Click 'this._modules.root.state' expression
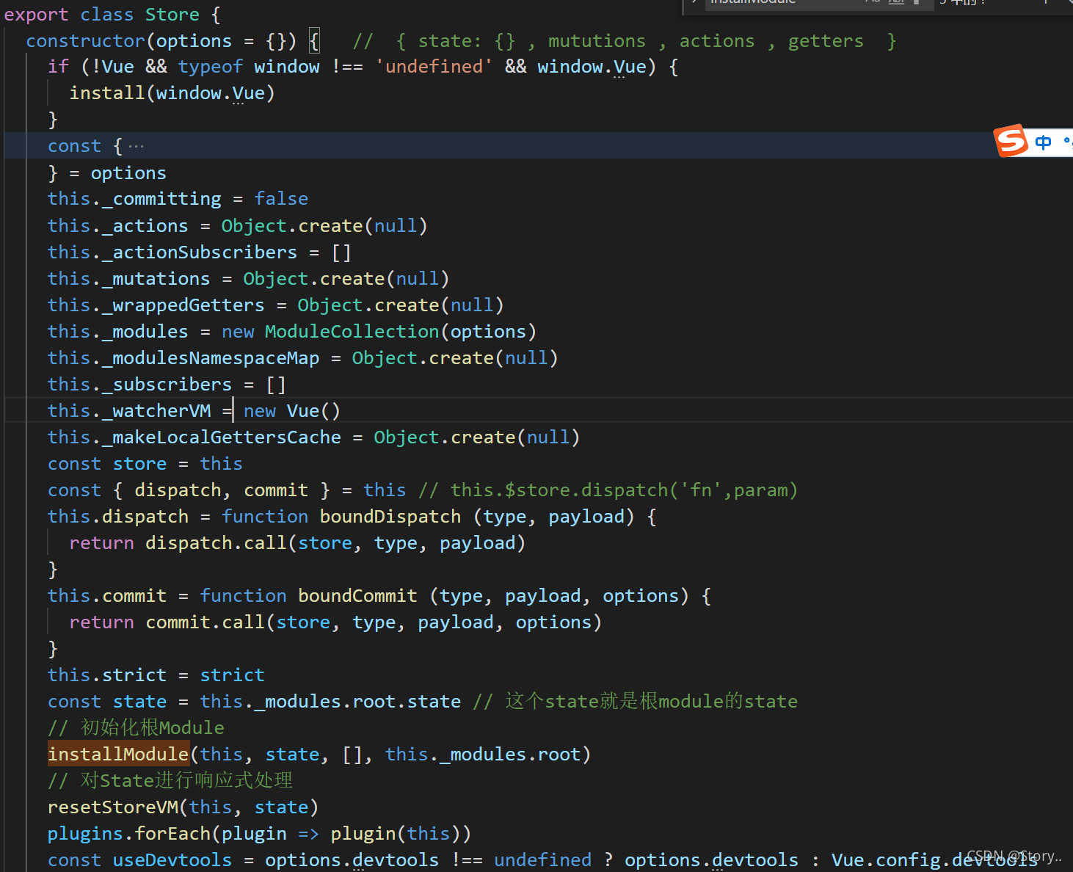 tap(330, 701)
